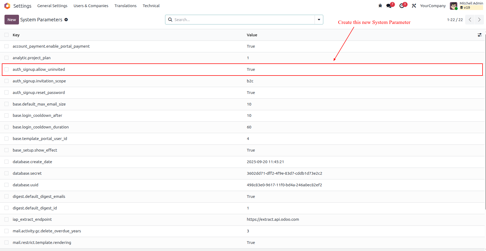
Task: Click the 1-22 / 22 pager counter
Action: pyautogui.click(x=455, y=20)
